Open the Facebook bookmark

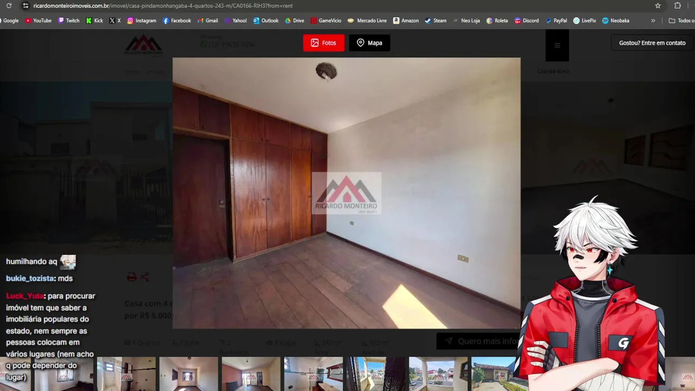176,21
